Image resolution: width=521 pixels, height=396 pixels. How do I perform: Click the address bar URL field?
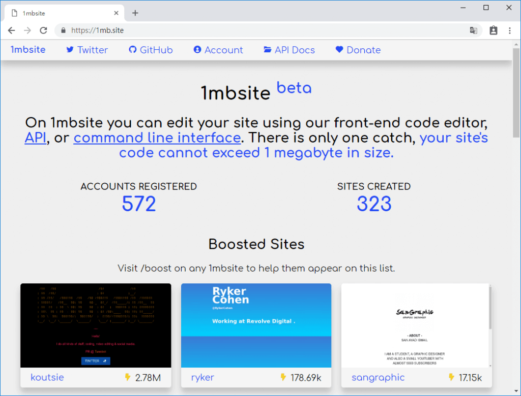153,30
